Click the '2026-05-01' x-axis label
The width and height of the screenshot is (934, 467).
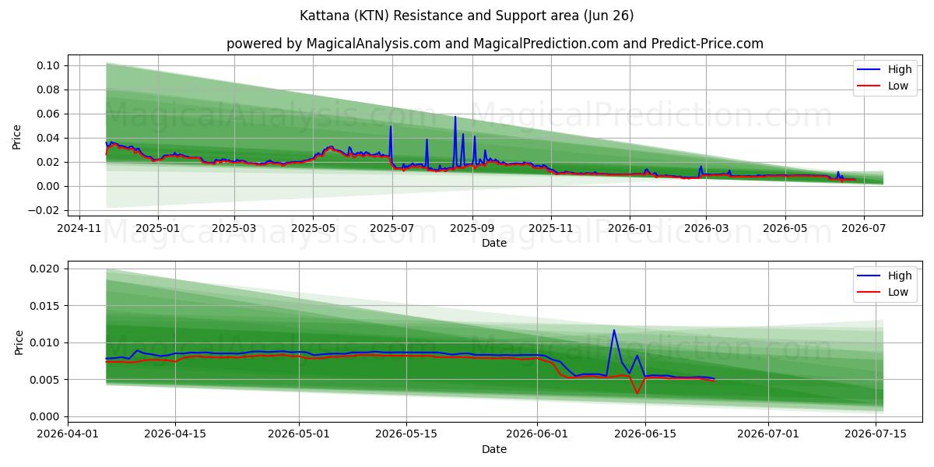[x=299, y=436]
